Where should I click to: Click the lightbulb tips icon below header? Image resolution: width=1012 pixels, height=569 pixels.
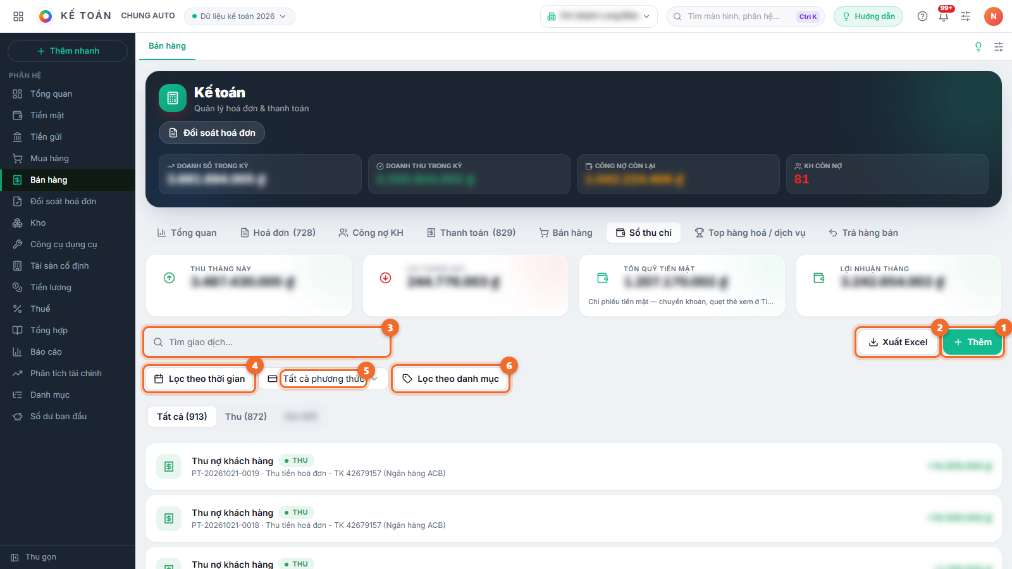[978, 47]
